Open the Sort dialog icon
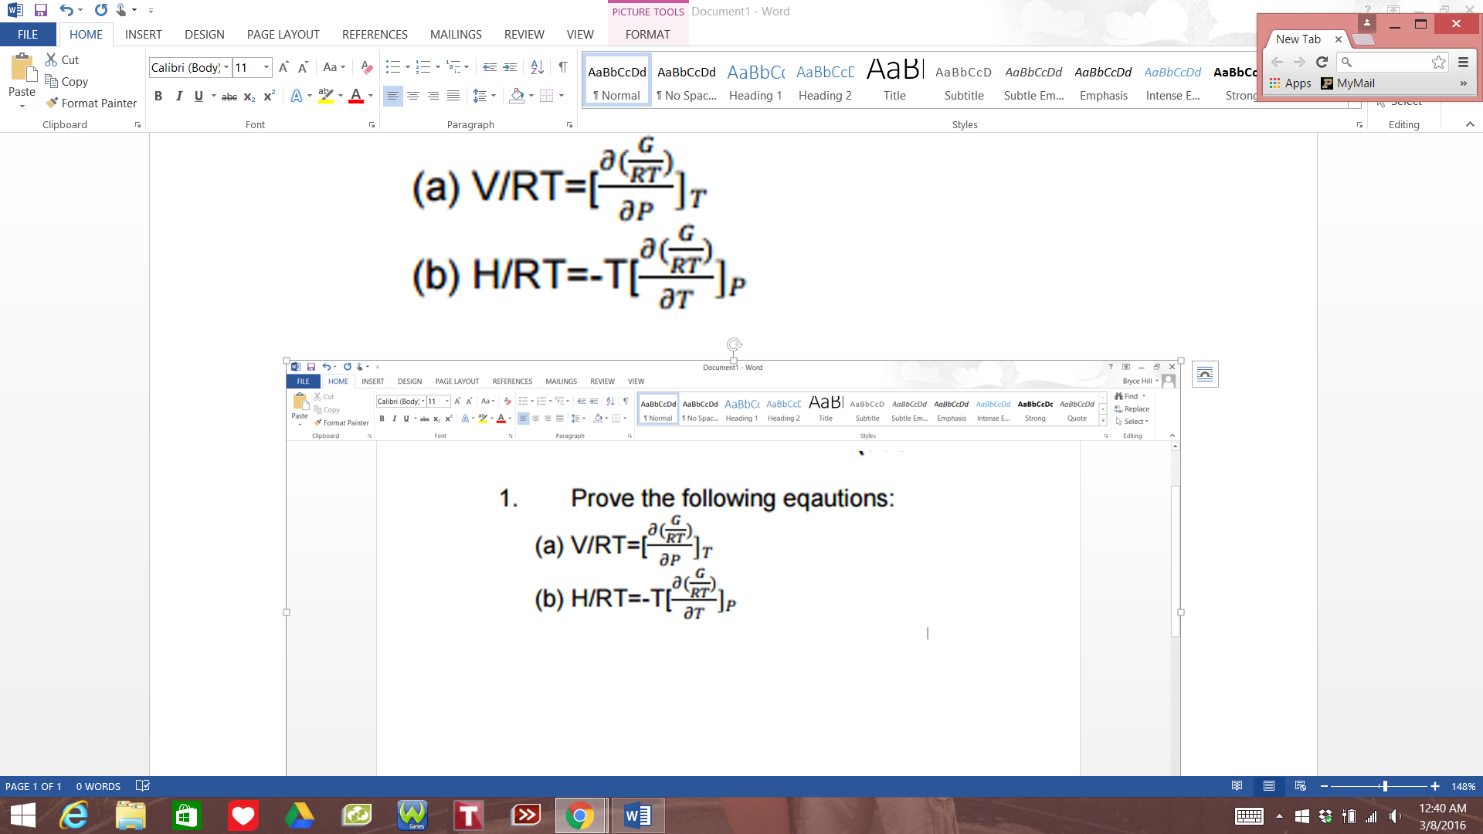 (x=537, y=68)
